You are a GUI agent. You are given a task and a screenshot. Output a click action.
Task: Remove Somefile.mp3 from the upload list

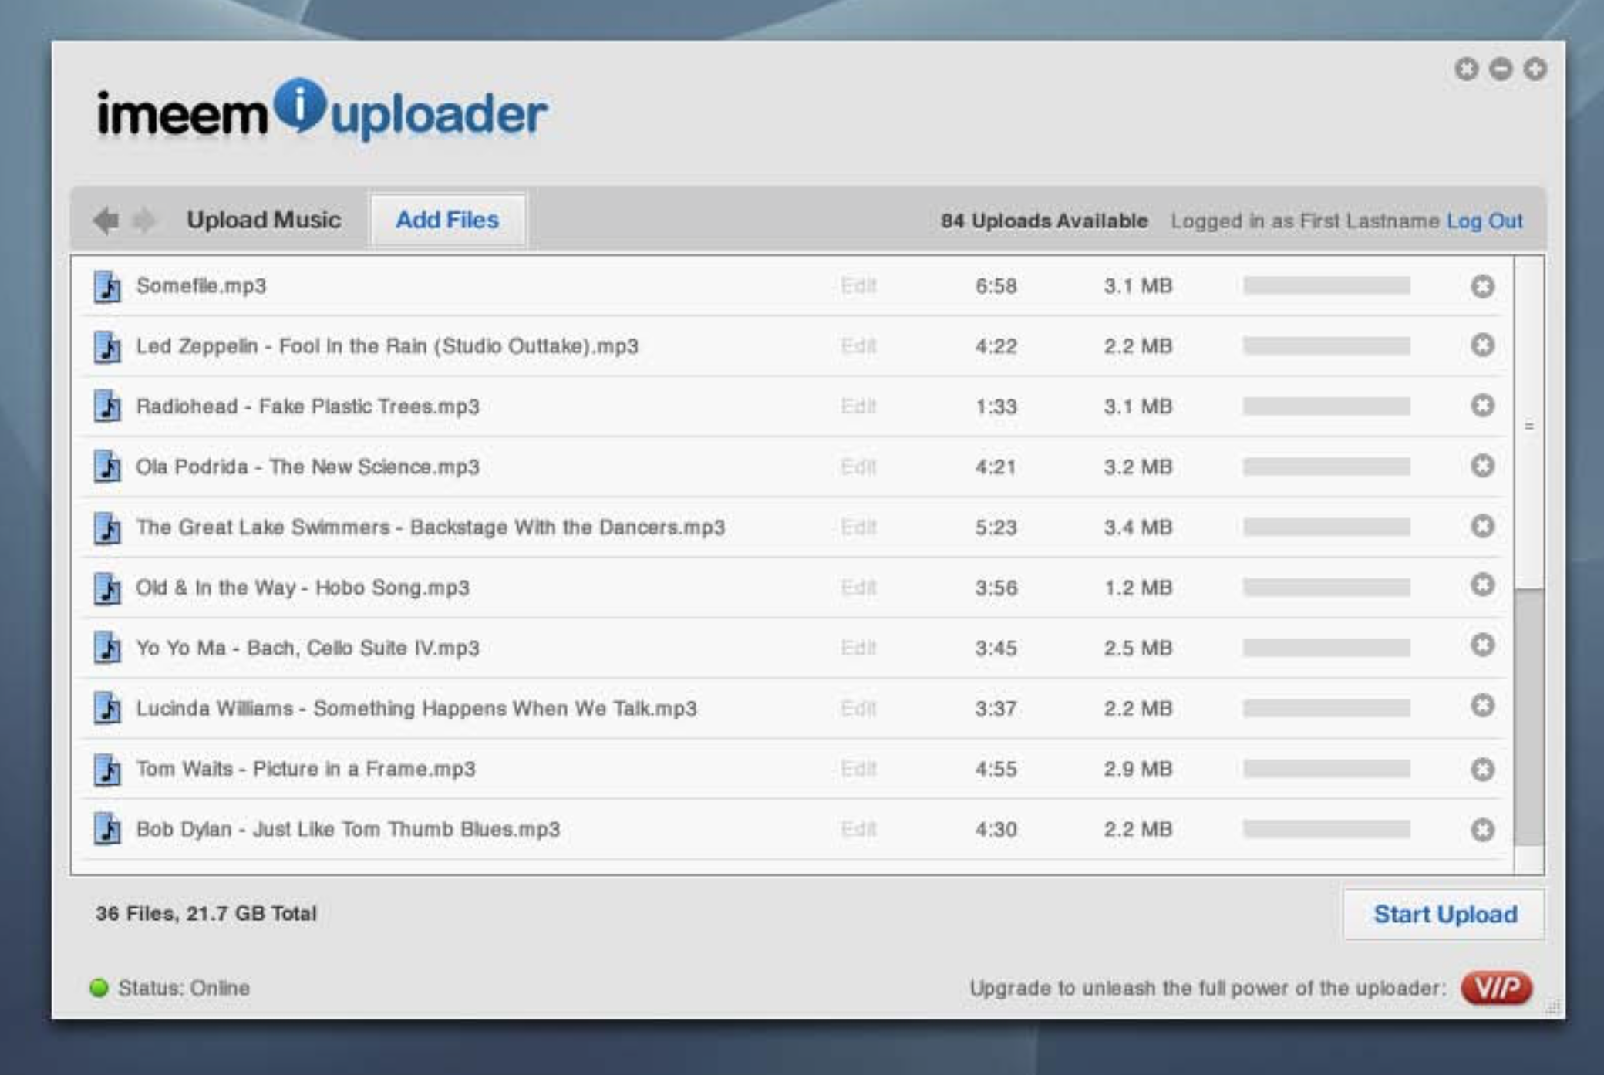tap(1481, 286)
